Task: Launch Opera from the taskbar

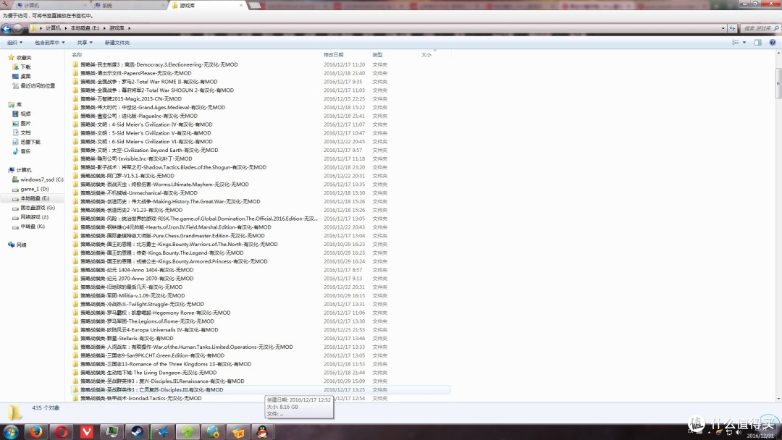Action: pos(62,431)
